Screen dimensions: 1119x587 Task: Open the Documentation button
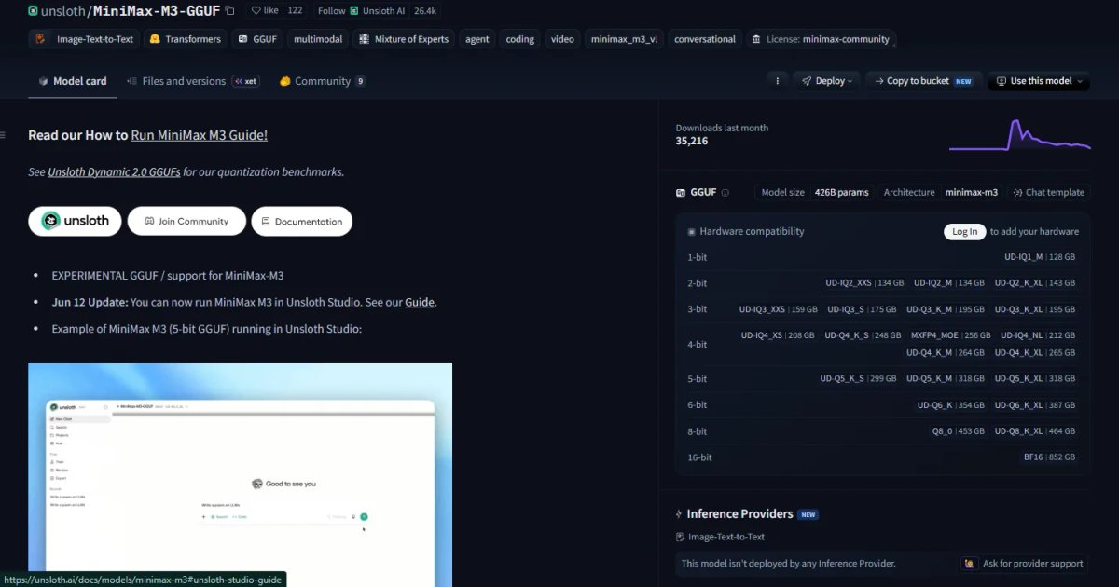[x=302, y=221]
